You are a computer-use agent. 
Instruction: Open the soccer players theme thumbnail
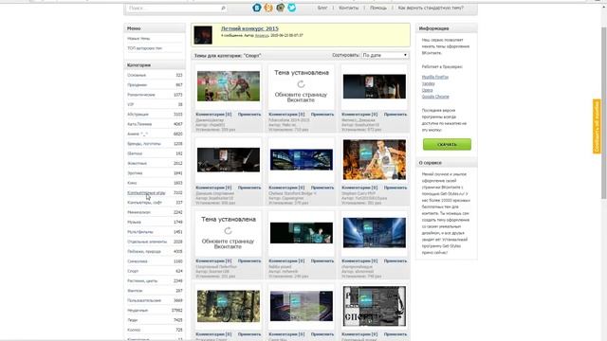click(229, 86)
